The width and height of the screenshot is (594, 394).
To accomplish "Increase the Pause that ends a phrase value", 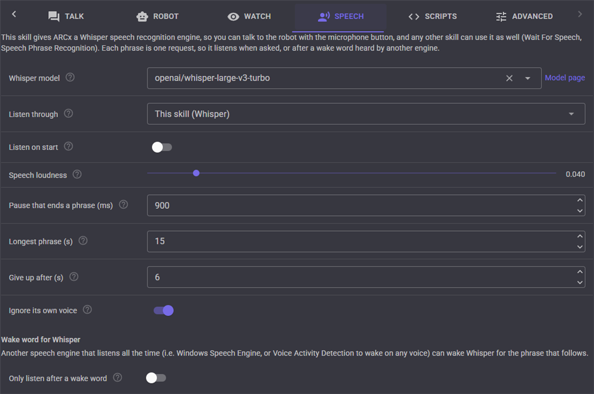I will click(579, 200).
